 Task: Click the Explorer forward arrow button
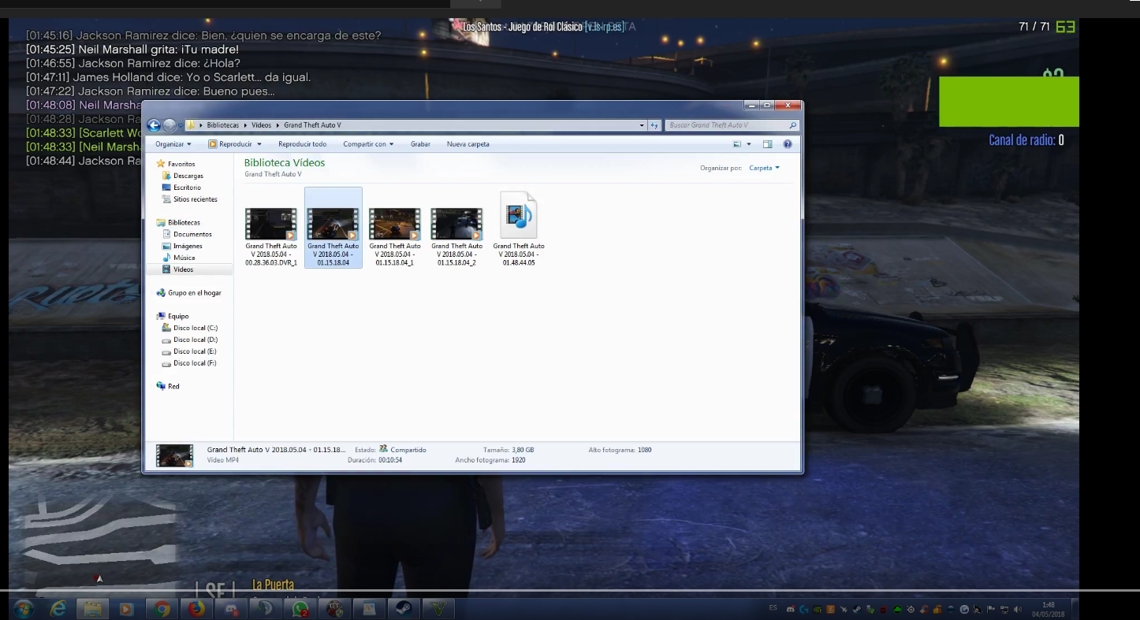(170, 125)
